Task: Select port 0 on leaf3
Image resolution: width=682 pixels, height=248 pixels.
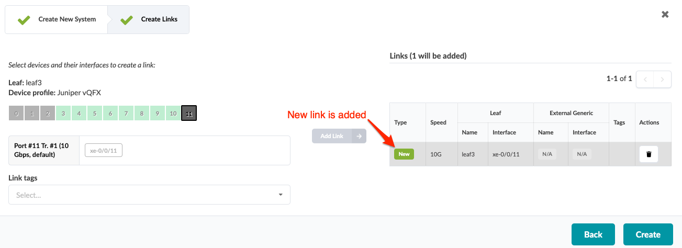Action: click(16, 114)
